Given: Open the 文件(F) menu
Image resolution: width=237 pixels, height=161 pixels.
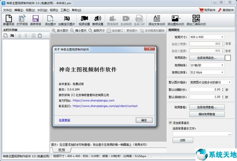Looking at the screenshot, I should (x=8, y=10).
